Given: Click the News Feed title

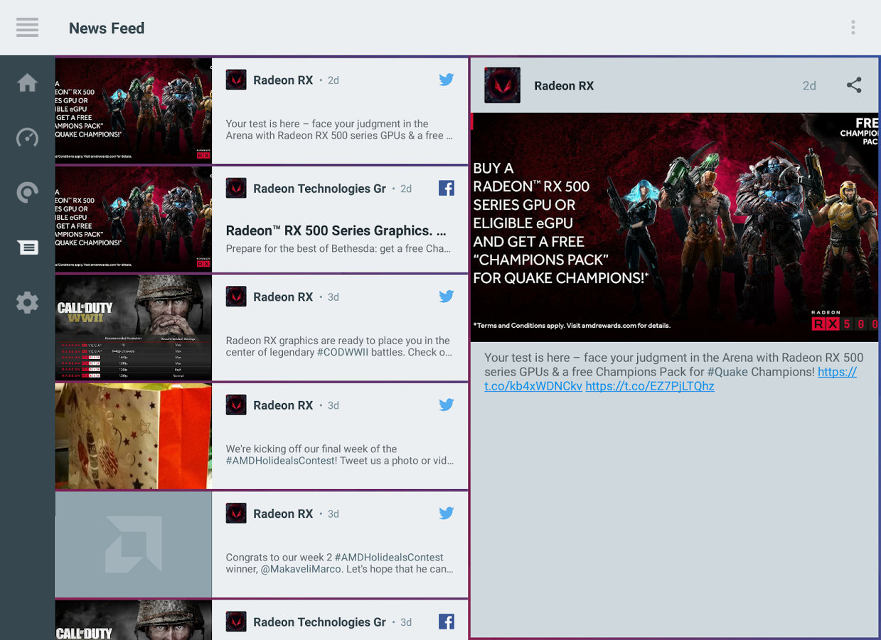Looking at the screenshot, I should (x=107, y=28).
